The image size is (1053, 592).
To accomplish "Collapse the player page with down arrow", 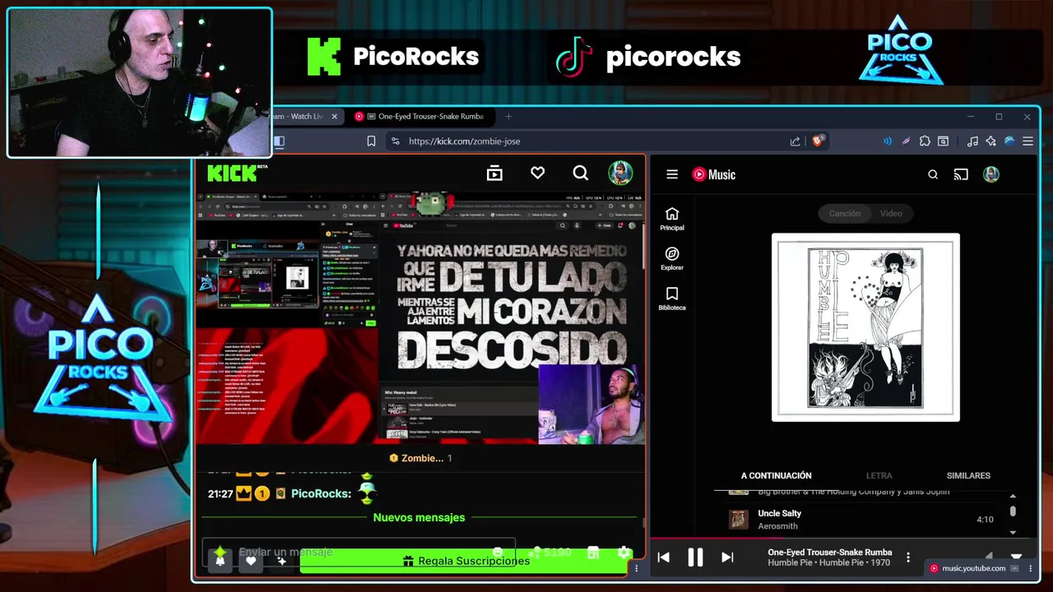I will (1016, 557).
